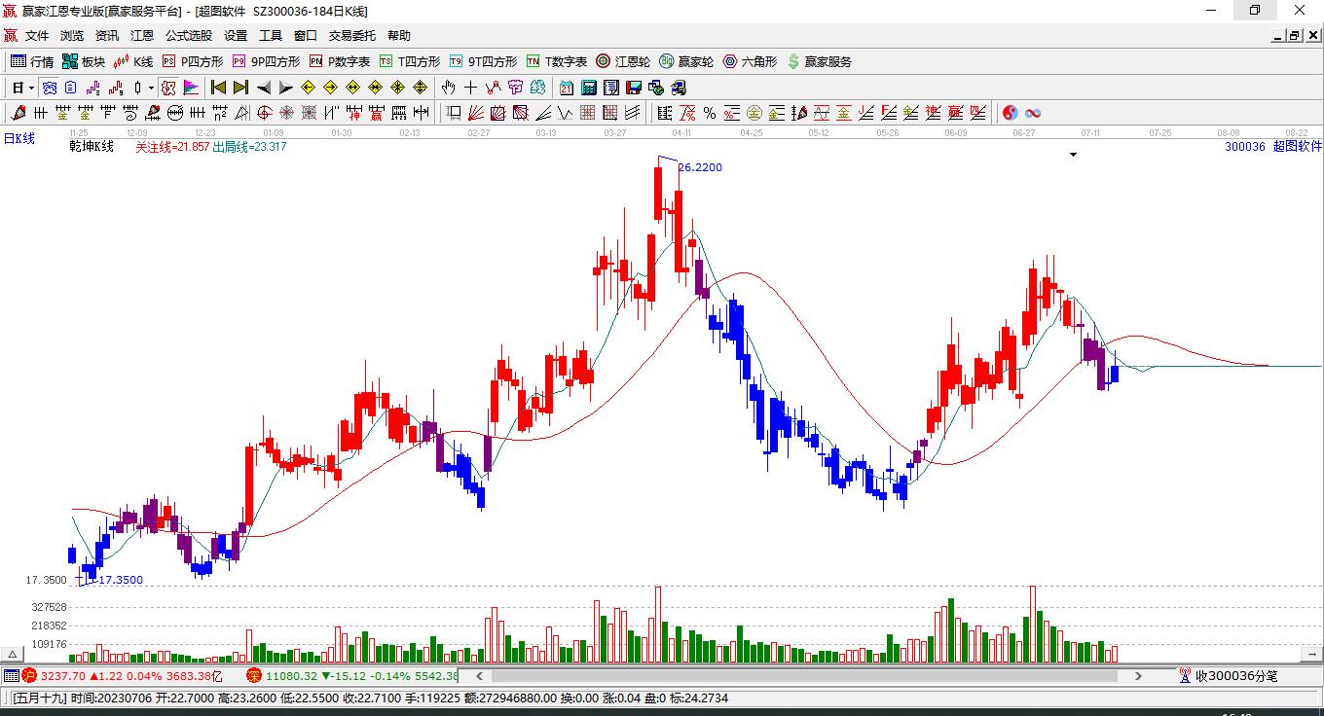Click the percent (%) drawing tool
This screenshot has height=716, width=1324.
[x=710, y=113]
